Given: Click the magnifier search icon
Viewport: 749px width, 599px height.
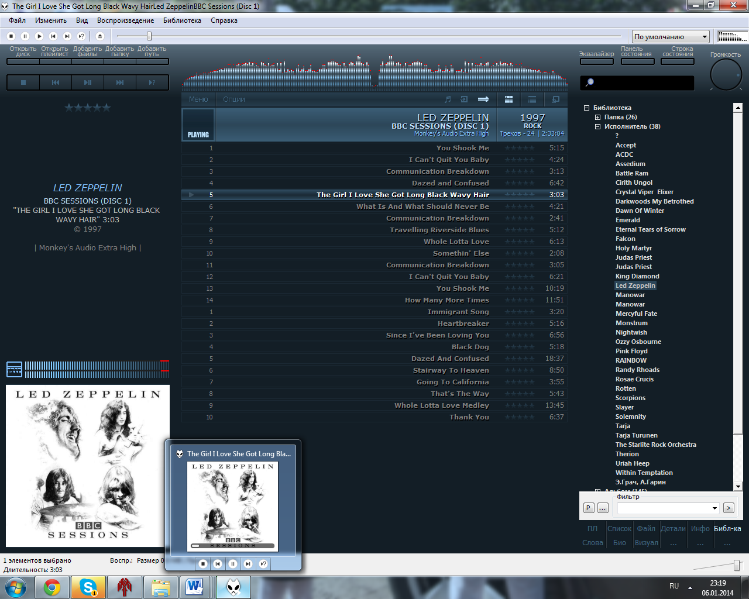Looking at the screenshot, I should point(590,82).
